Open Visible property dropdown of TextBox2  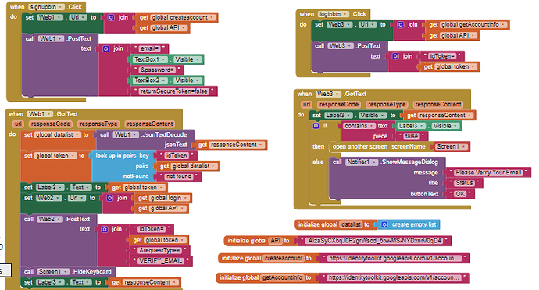(198, 81)
